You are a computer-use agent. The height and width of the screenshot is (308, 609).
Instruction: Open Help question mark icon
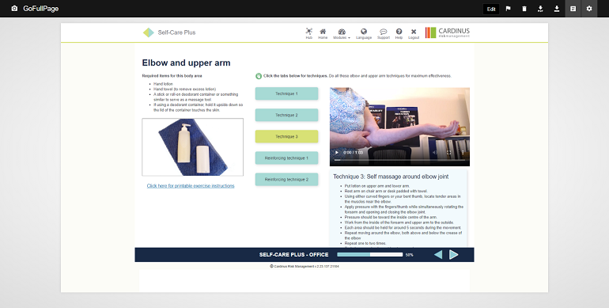click(x=399, y=33)
